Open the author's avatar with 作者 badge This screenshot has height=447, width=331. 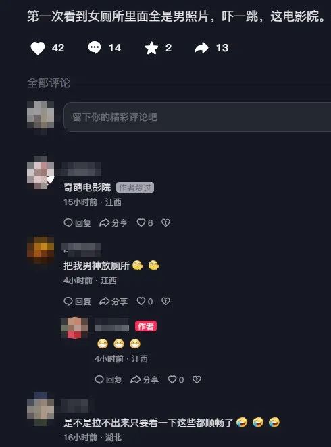(x=74, y=328)
